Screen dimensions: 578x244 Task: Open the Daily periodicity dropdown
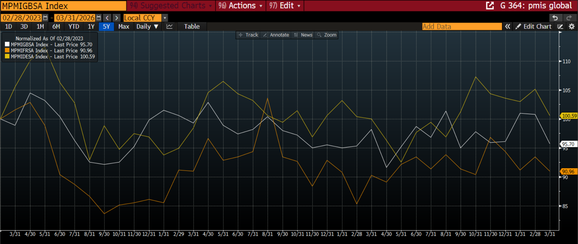pos(147,26)
